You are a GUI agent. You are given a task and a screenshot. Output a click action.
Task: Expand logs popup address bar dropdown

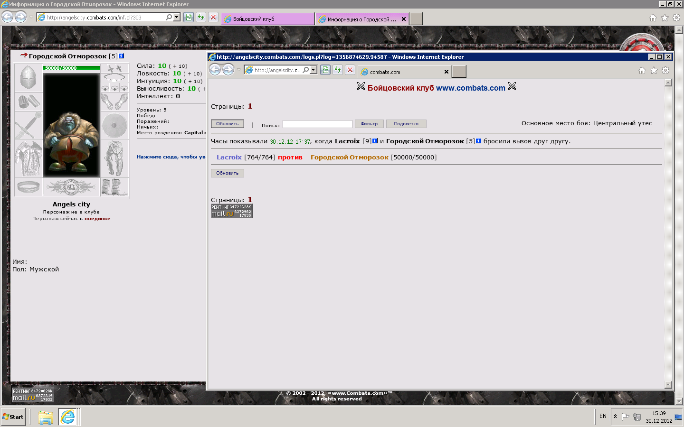tap(313, 70)
